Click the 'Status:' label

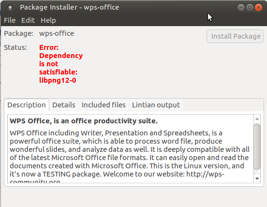15,47
